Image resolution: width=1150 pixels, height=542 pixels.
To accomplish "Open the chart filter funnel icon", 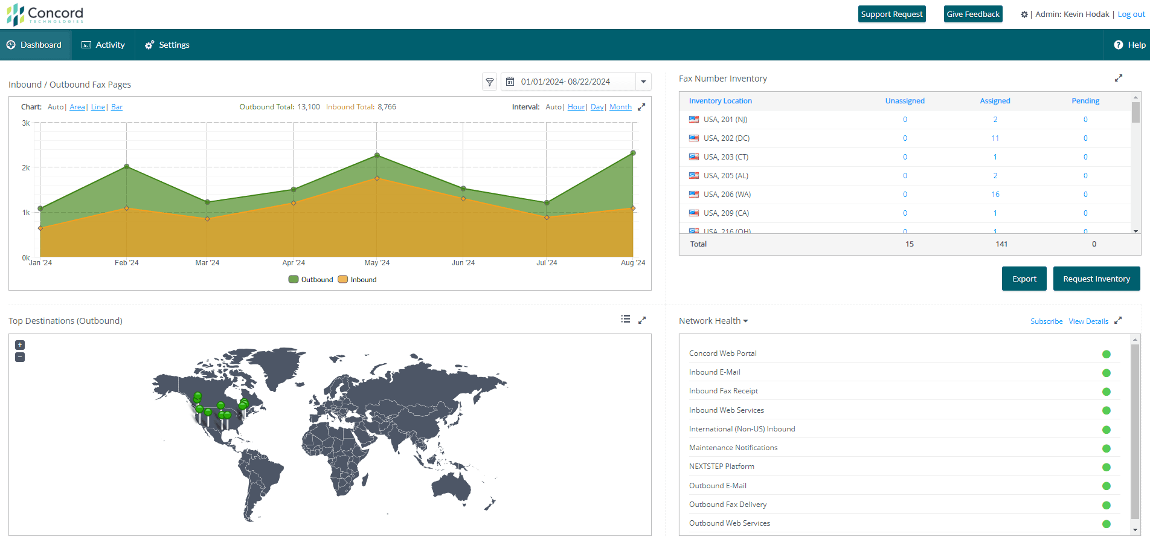I will [x=490, y=82].
